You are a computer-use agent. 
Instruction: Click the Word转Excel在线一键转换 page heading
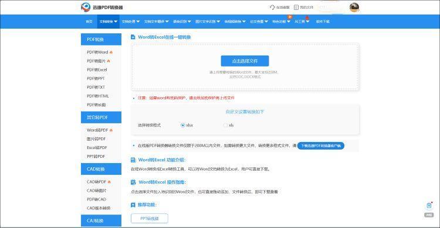pos(164,37)
